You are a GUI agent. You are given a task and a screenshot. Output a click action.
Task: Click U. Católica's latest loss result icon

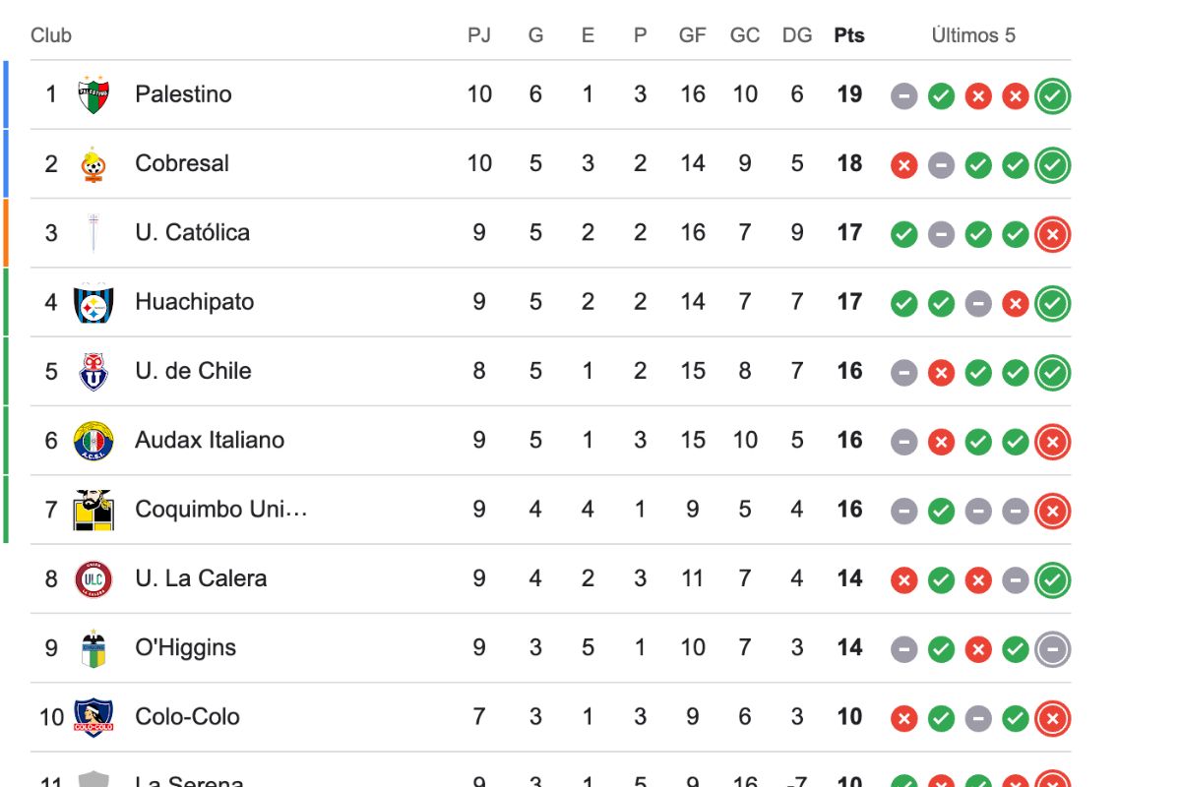click(x=1053, y=234)
